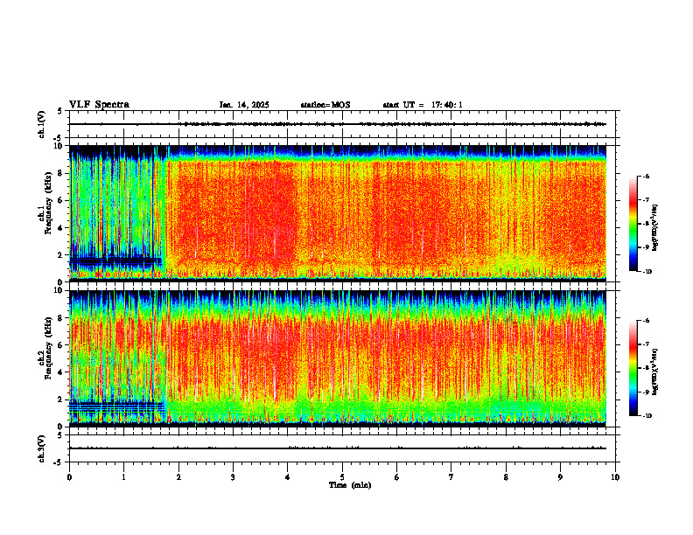Click the "ch.1(V)" axis label
Viewport: 693px width, 535px height.
point(41,124)
